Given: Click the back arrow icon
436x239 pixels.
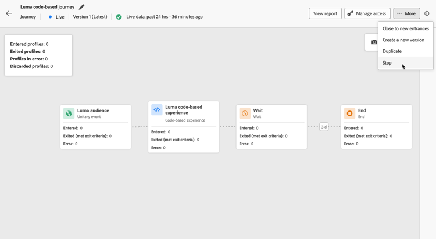Looking at the screenshot, I should 9,13.
